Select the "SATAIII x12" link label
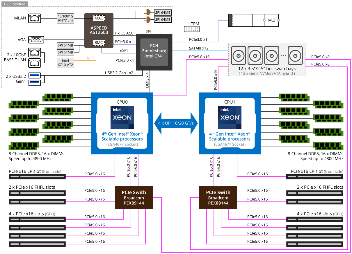Viewport: 352px width, 254px height. (x=199, y=48)
